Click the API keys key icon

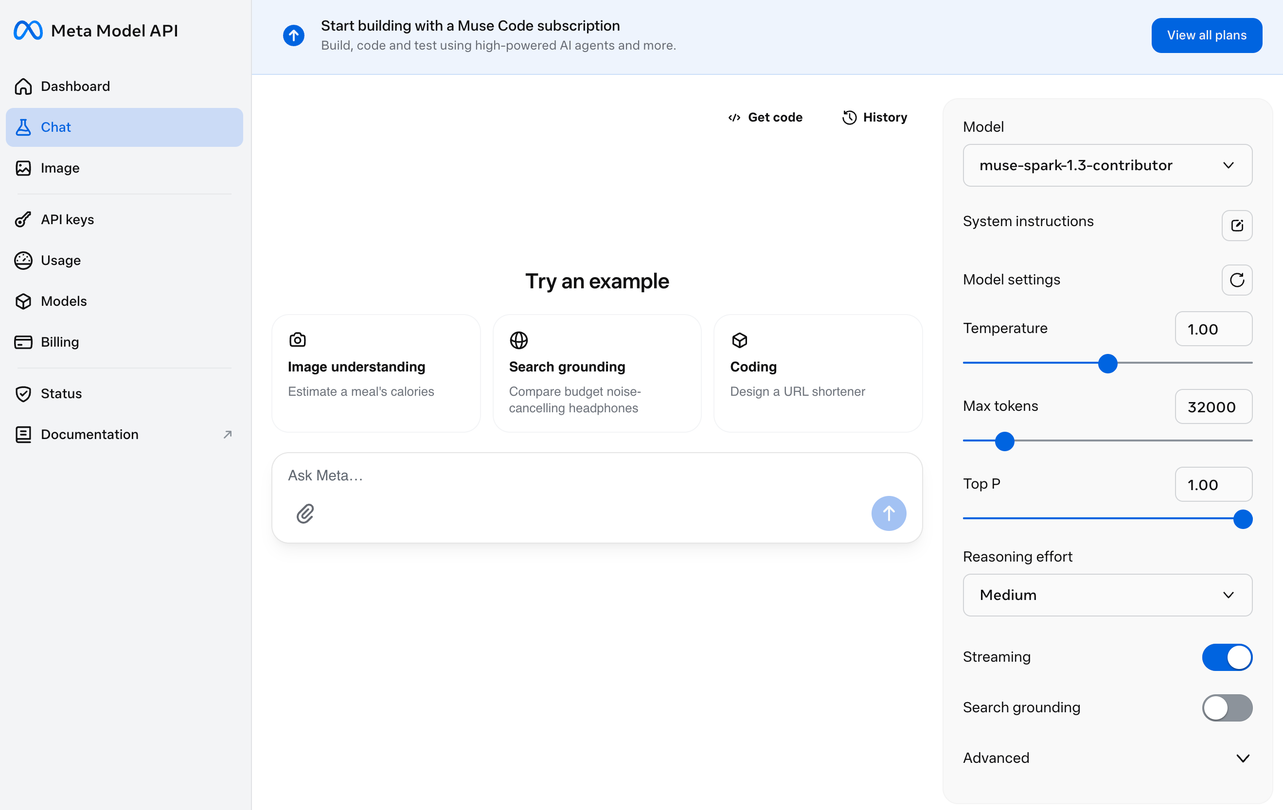pyautogui.click(x=23, y=219)
